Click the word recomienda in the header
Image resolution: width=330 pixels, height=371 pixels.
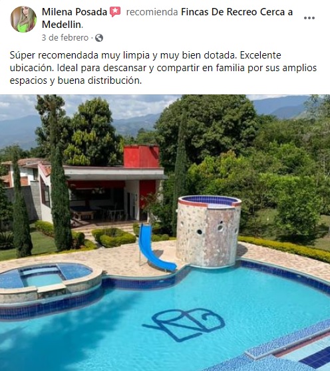[152, 12]
